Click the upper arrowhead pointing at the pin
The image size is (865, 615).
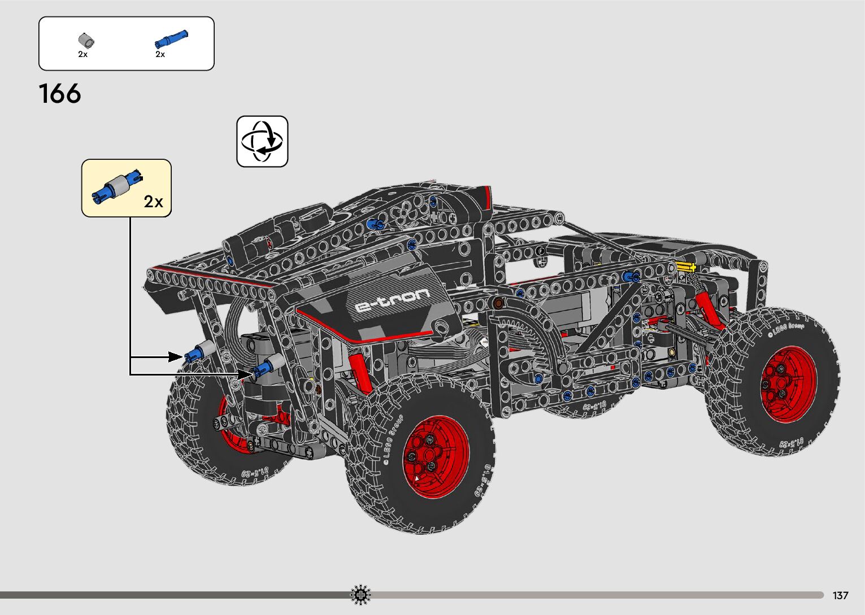click(x=177, y=357)
